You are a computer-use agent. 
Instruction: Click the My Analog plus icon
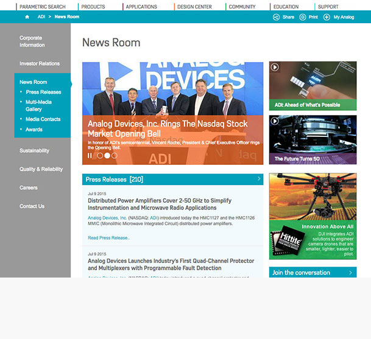327,17
